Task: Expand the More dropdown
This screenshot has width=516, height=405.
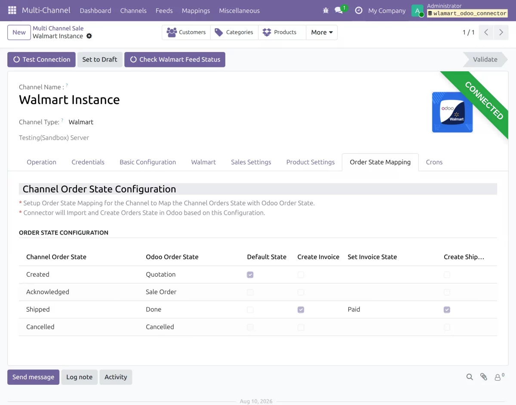Action: click(x=322, y=32)
